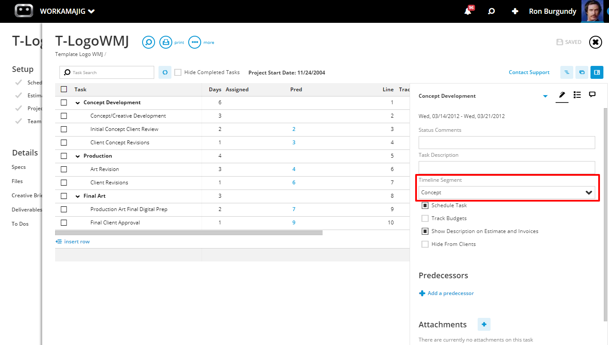Click the refresh icon beside Task Search
Screen dimensions: 609x345
[x=165, y=72]
